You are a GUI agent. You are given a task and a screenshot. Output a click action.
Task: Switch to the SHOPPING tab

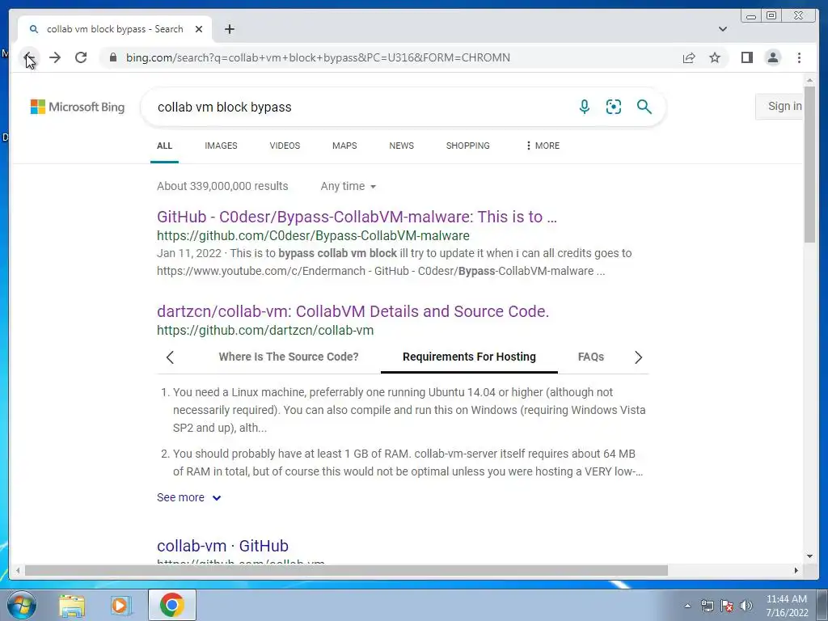pos(467,146)
